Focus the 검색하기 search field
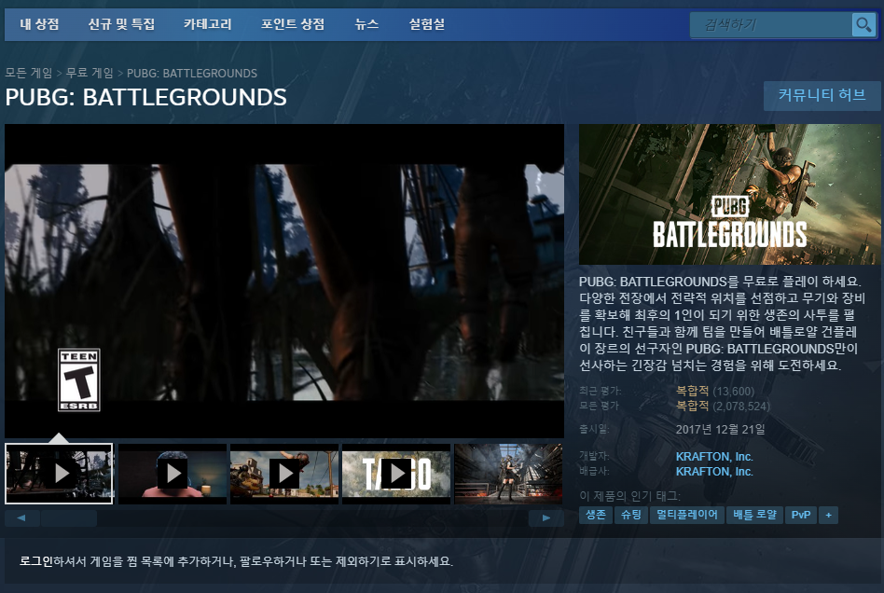The image size is (884, 593). (x=771, y=25)
